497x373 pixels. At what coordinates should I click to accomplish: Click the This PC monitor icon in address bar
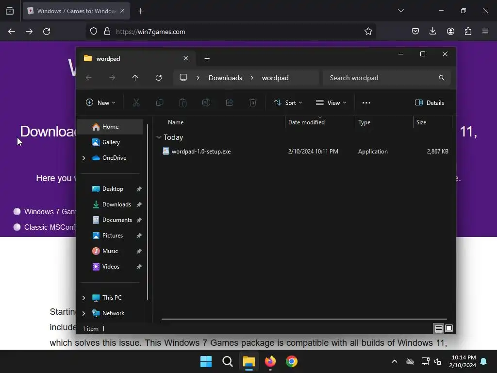(183, 78)
